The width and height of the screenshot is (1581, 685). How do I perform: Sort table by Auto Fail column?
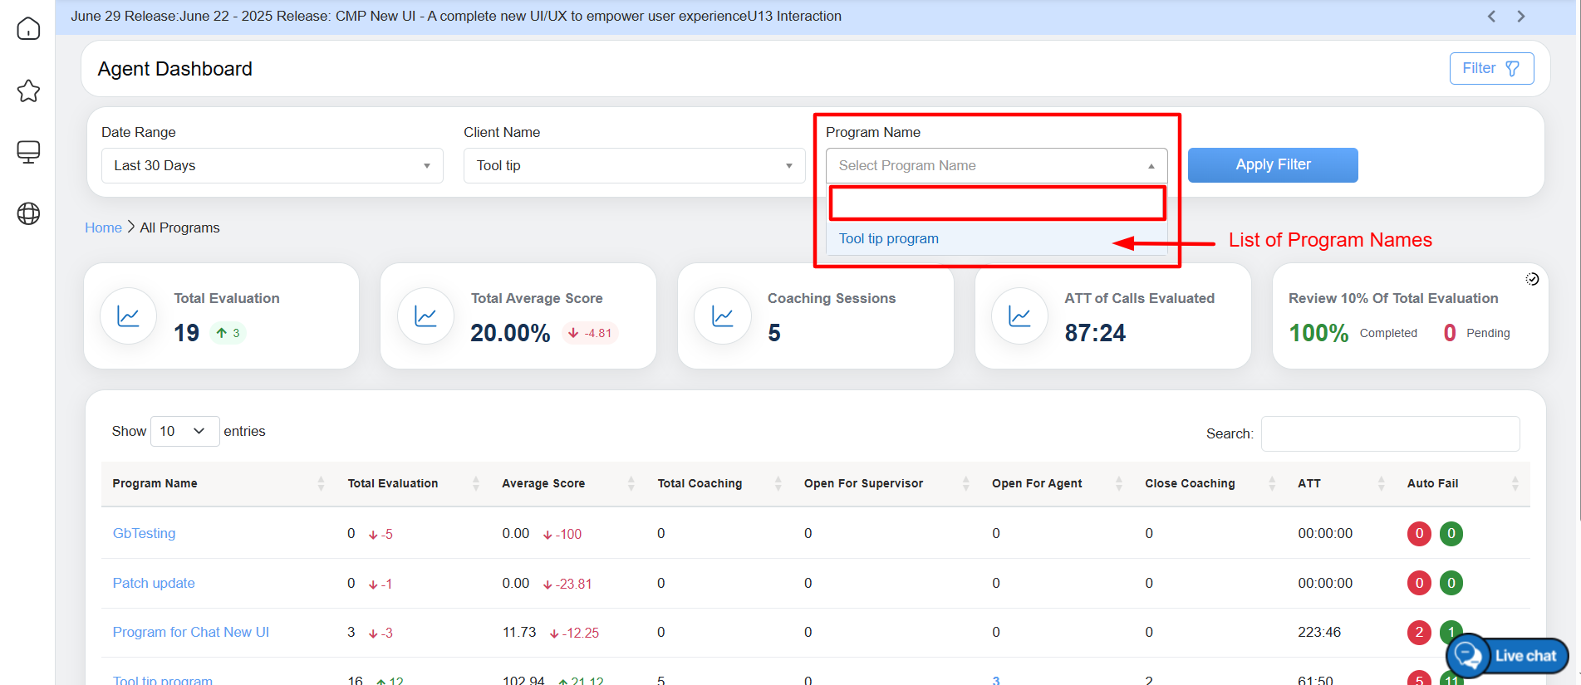pos(1515,483)
